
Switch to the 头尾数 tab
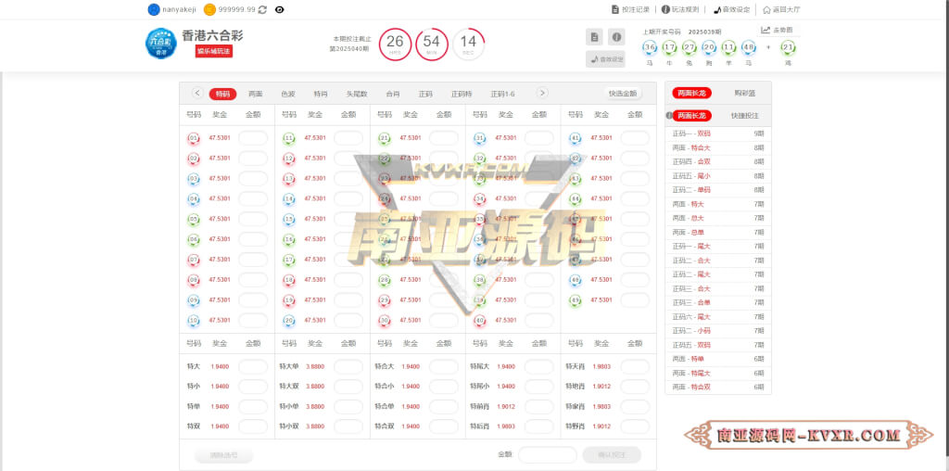click(357, 94)
